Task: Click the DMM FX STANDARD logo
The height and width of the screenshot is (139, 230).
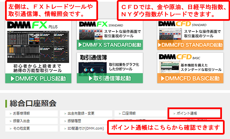Action: click(x=101, y=24)
